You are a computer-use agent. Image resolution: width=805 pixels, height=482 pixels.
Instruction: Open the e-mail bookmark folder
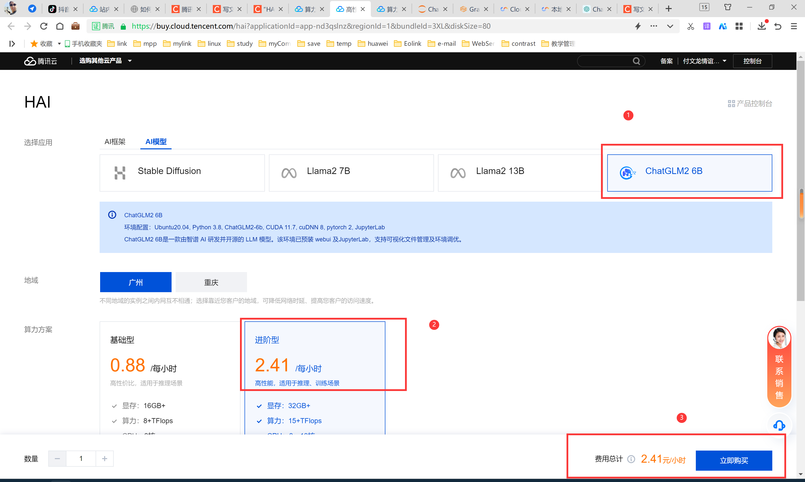coord(442,44)
